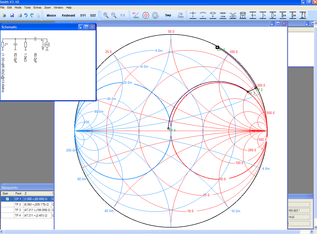Select the TP 4 row in Datapoints
Image resolution: width=317 pixels, height=234 pixels.
[27, 215]
